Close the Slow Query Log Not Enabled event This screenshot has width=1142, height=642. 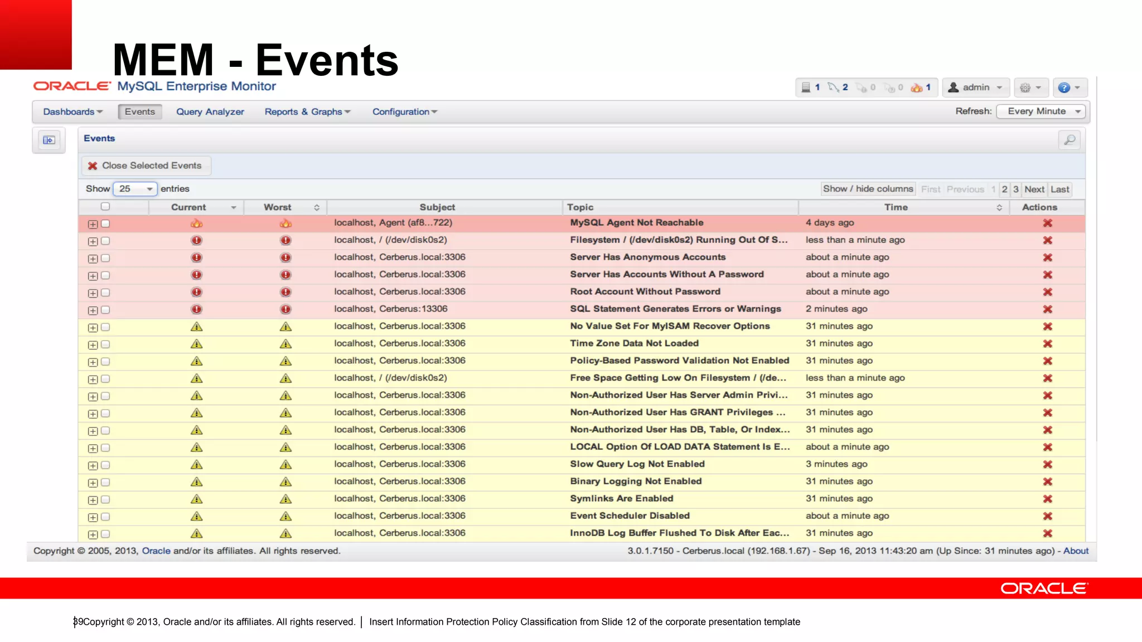coord(1047,464)
